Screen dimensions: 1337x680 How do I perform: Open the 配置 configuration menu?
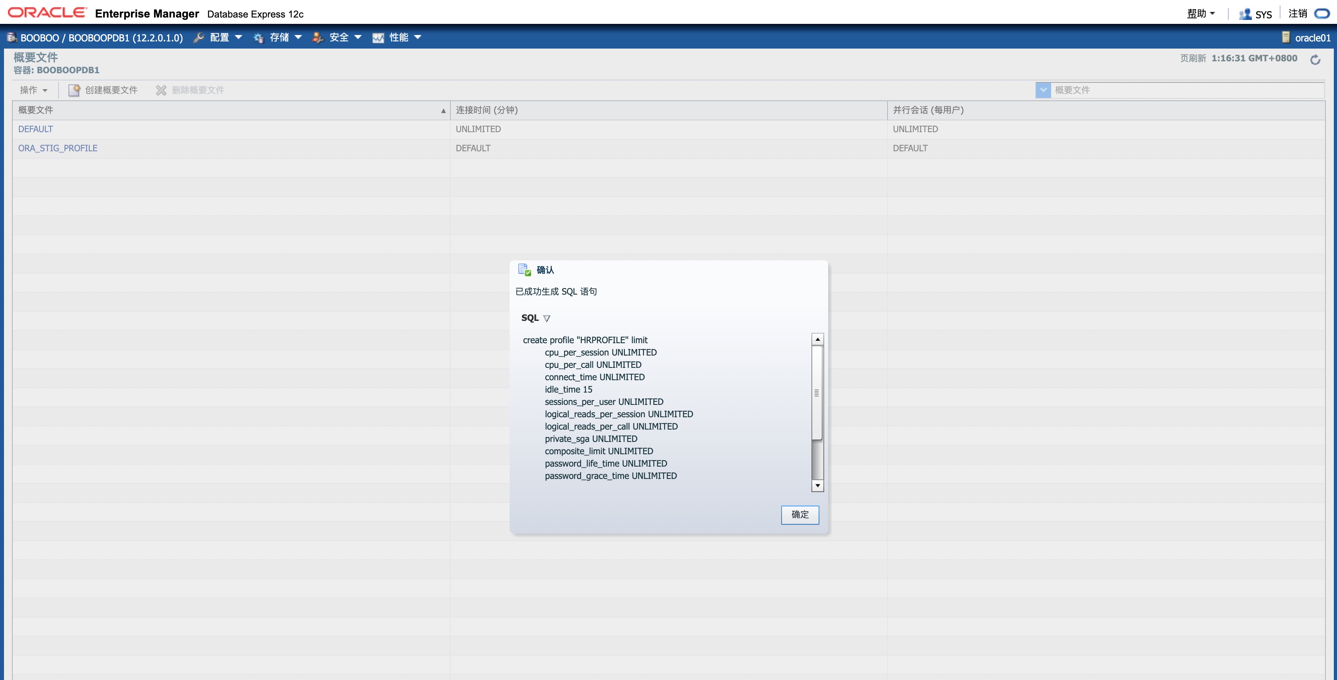pyautogui.click(x=219, y=37)
